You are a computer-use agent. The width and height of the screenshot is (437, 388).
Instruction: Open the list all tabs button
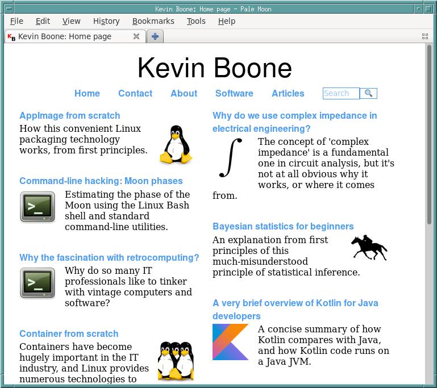425,36
